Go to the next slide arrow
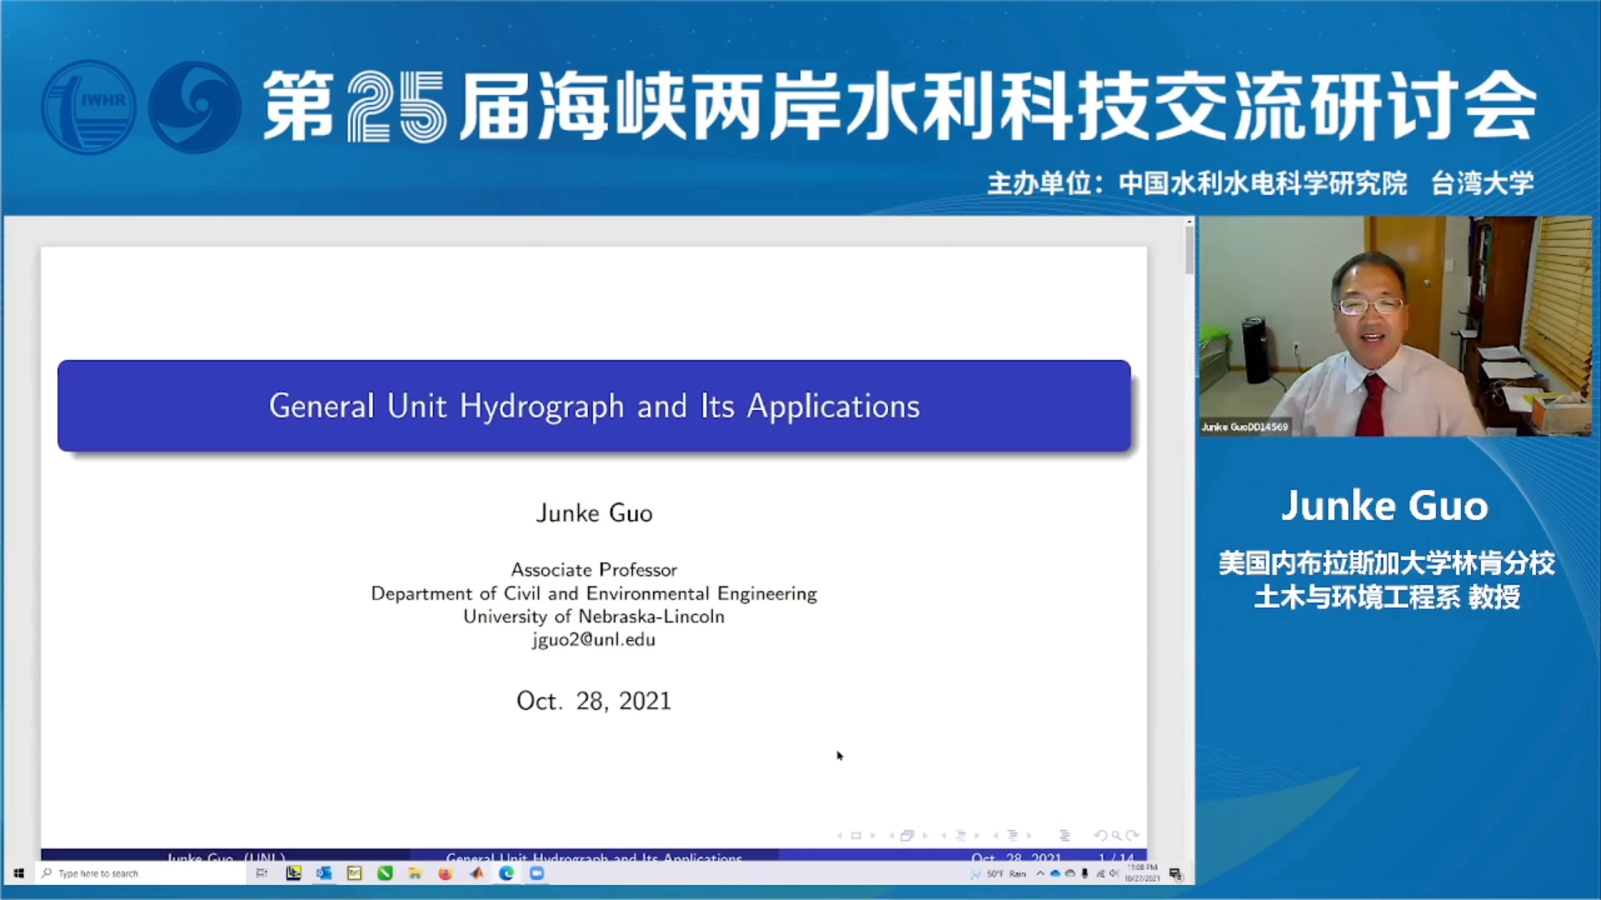 [873, 835]
